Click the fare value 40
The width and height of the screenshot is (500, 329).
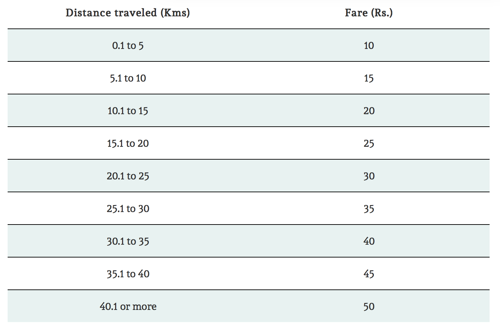(x=369, y=241)
